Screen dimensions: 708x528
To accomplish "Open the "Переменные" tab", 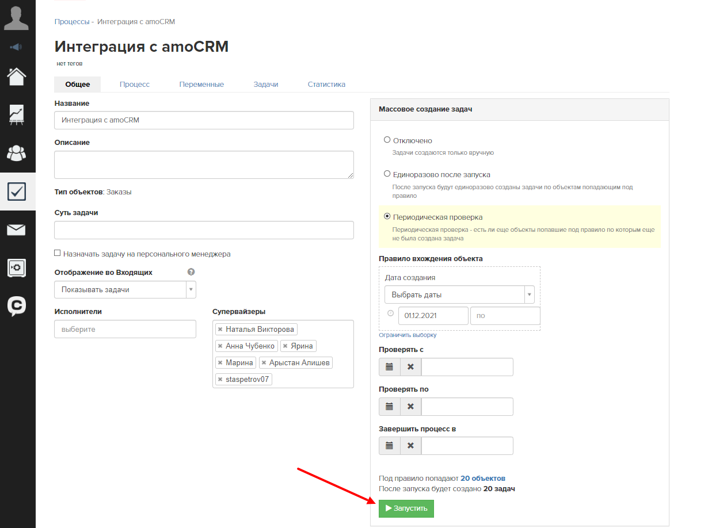I will 201,84.
